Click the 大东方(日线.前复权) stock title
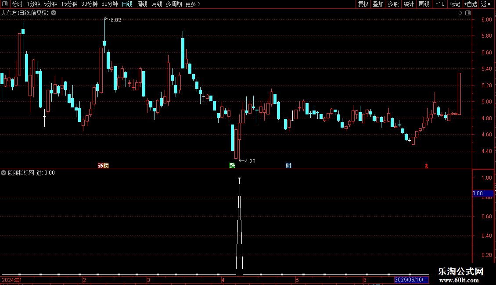 [x=25, y=13]
